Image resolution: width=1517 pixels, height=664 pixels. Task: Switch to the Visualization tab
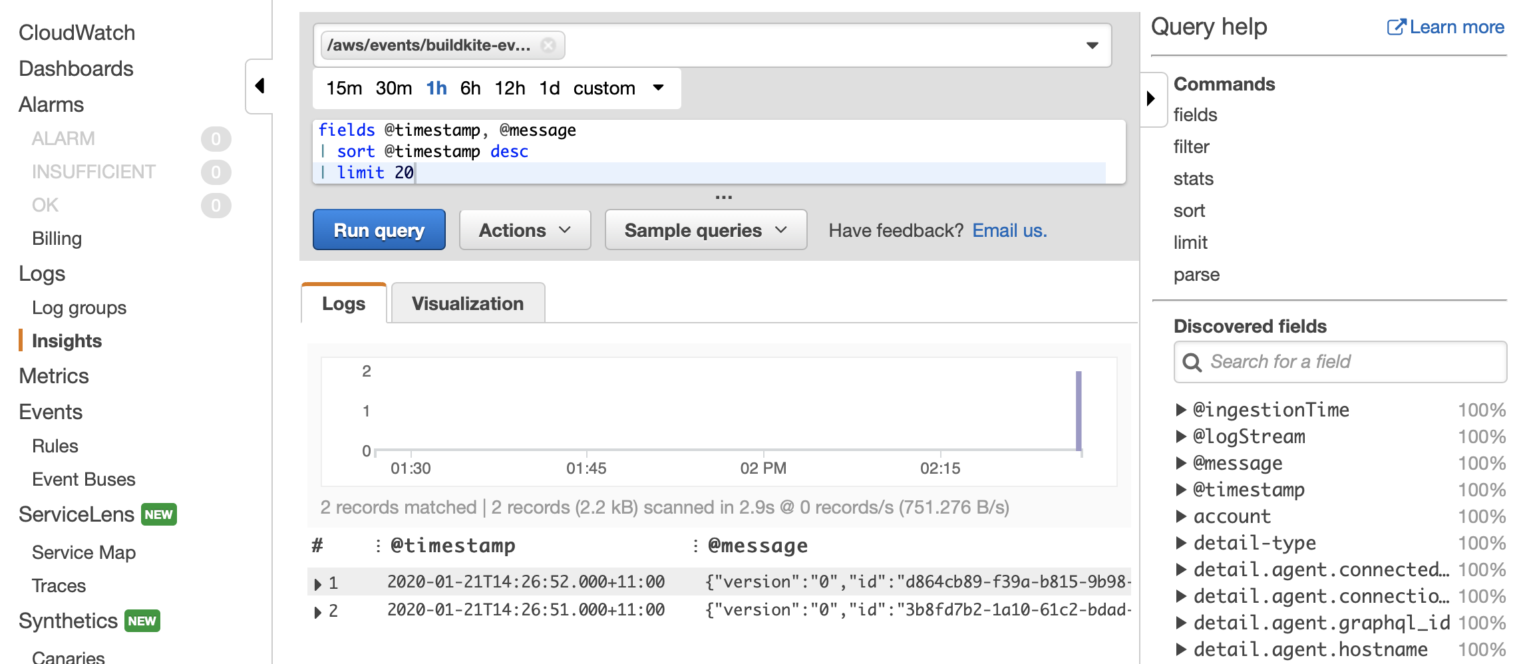pyautogui.click(x=468, y=303)
